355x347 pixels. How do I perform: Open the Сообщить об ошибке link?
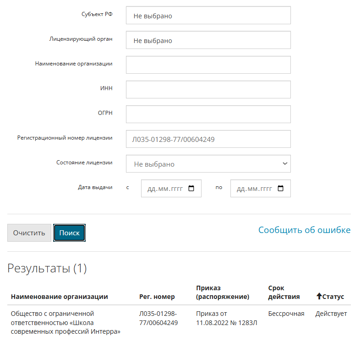(304, 230)
